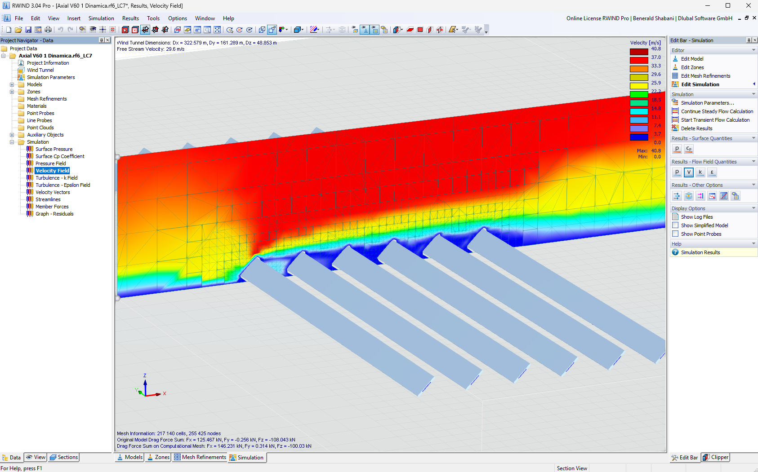Open the Simulation menu
Viewport: 758px width, 472px height.
[x=101, y=18]
